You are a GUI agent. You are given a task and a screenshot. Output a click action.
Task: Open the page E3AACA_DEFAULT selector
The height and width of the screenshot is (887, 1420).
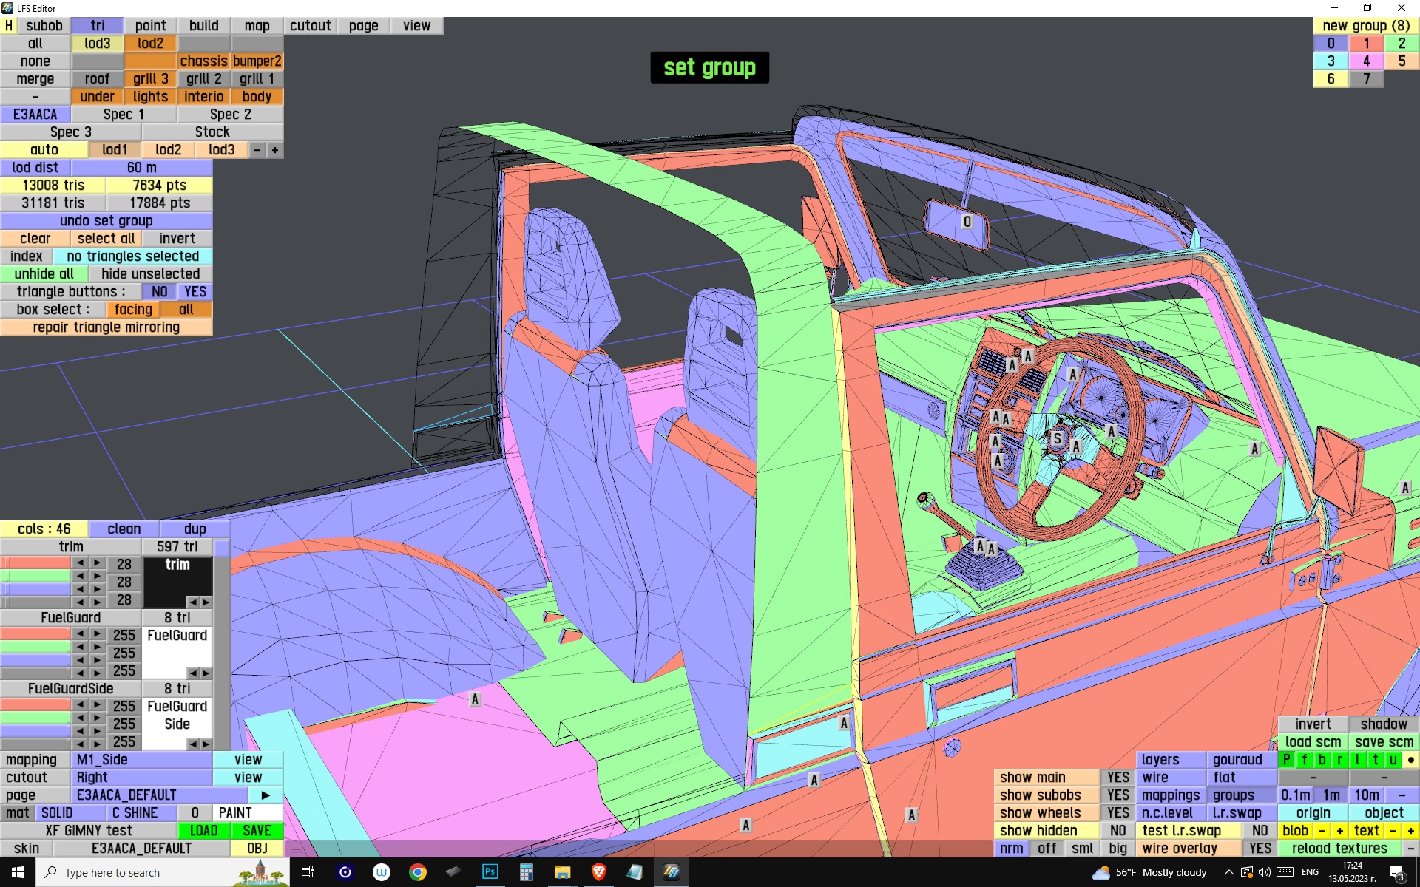coord(159,795)
